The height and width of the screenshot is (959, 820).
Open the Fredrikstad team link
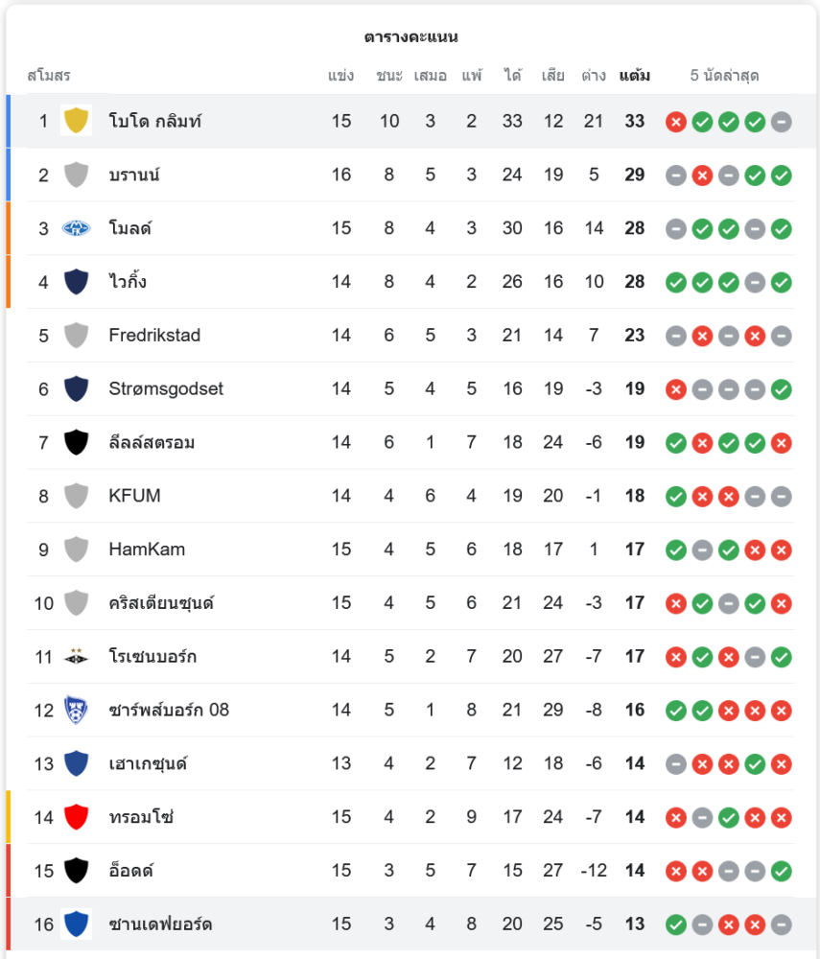click(154, 336)
